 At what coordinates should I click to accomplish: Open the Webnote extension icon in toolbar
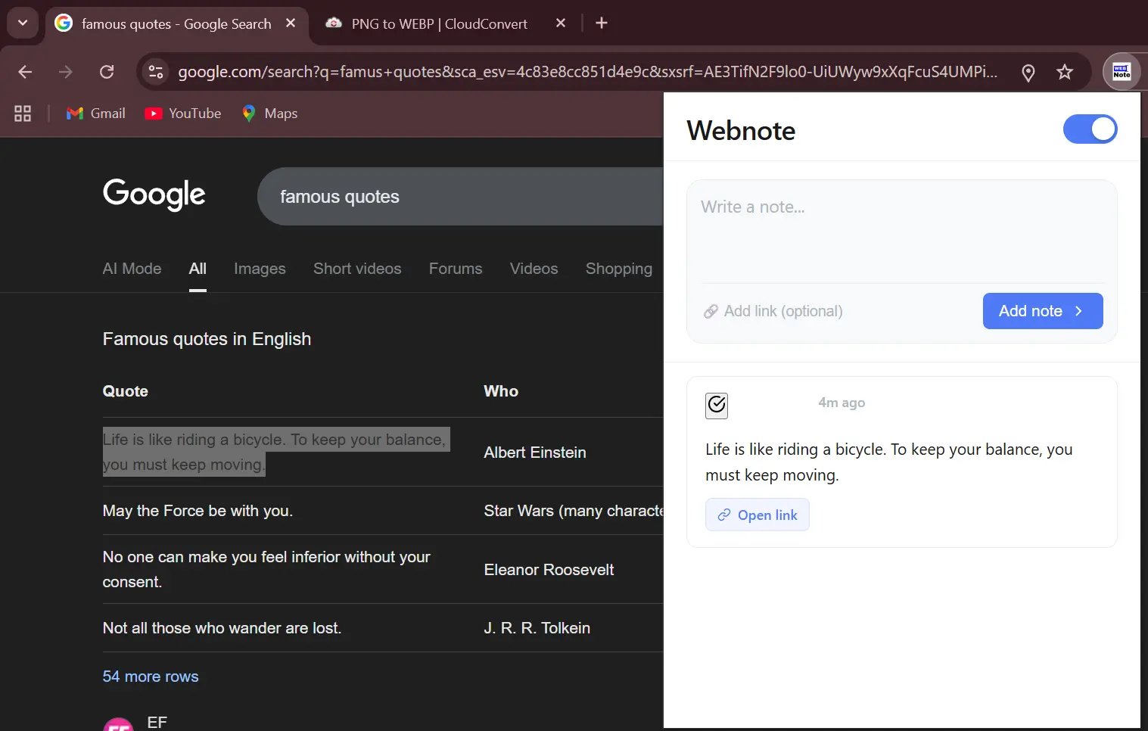(1122, 71)
